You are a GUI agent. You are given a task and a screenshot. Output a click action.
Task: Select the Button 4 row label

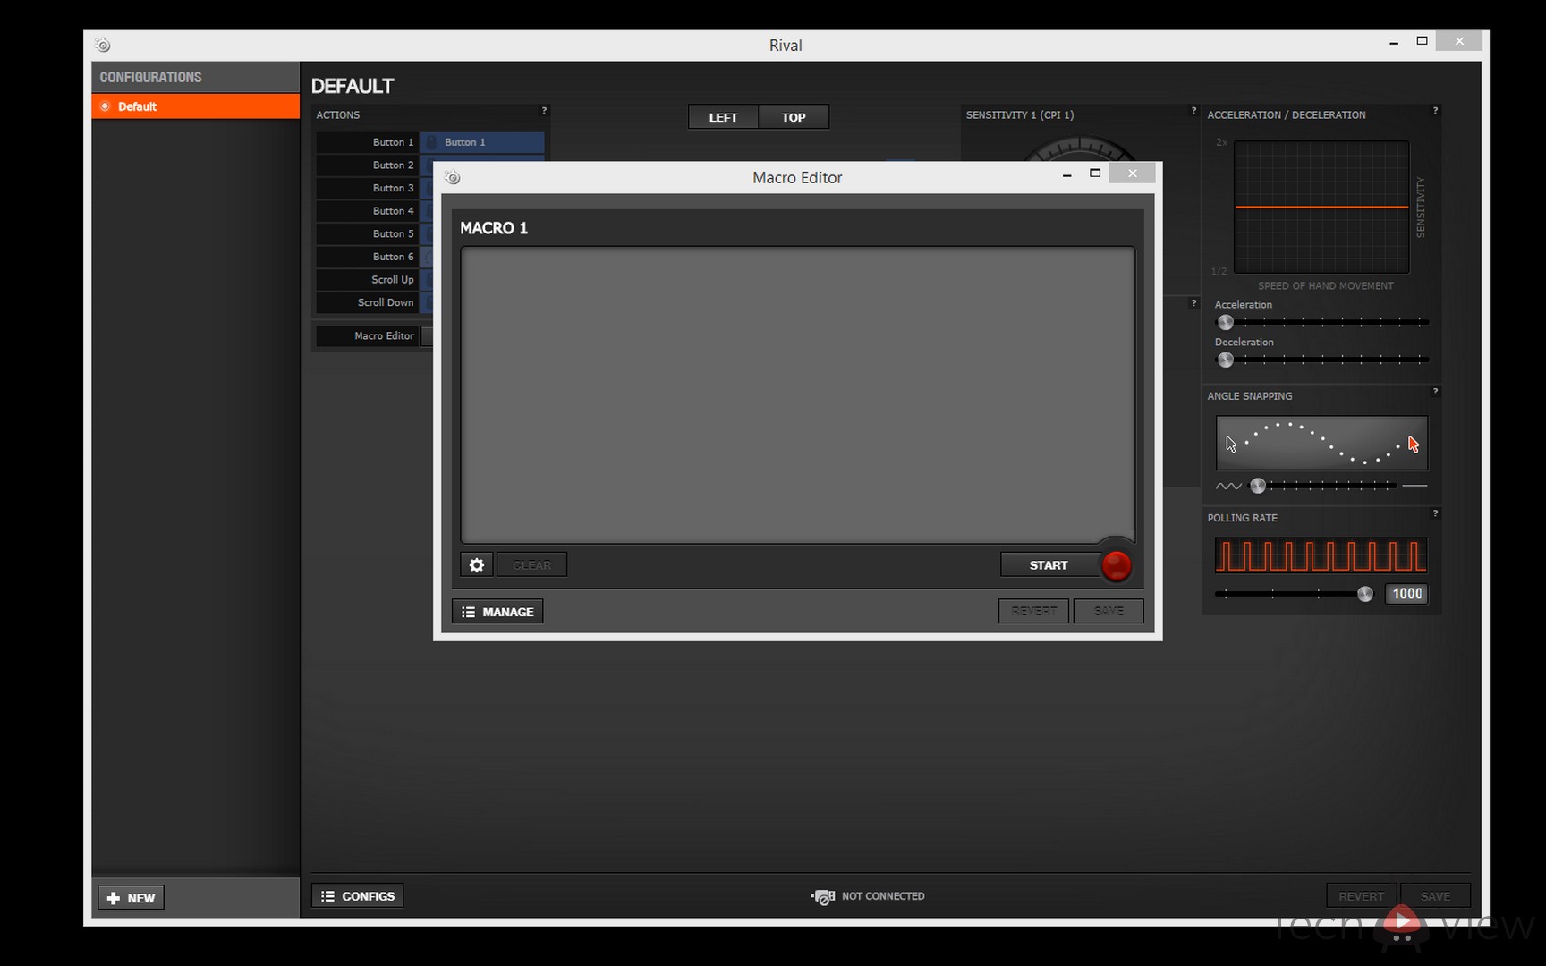(367, 211)
